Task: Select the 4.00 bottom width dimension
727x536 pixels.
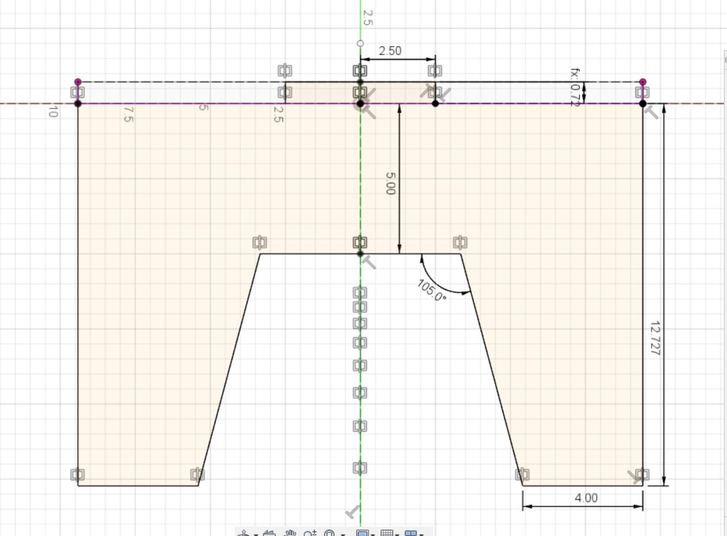Action: point(586,498)
